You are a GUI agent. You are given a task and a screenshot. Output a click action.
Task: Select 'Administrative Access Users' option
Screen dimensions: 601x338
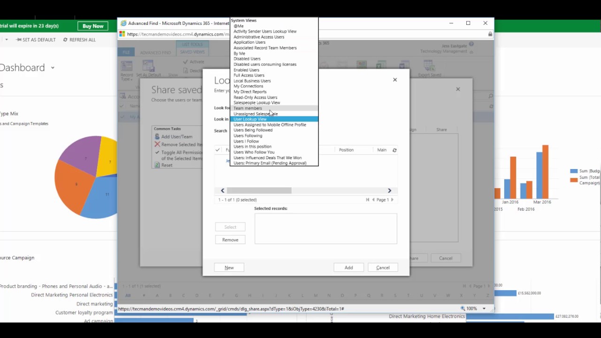coord(274,37)
